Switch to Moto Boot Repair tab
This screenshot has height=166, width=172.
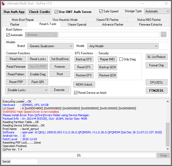pyautogui.click(x=23, y=19)
